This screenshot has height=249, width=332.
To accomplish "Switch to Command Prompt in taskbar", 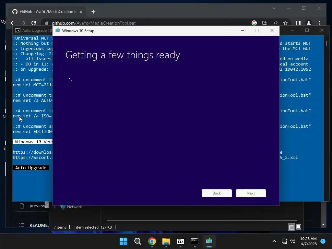I will [x=195, y=241].
